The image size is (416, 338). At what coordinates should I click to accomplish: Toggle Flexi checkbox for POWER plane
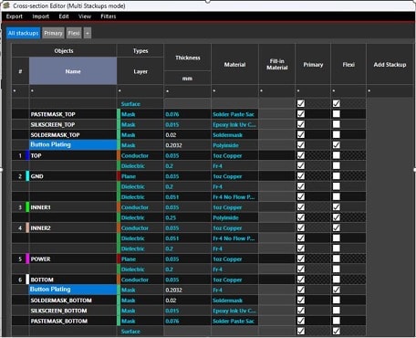click(336, 259)
